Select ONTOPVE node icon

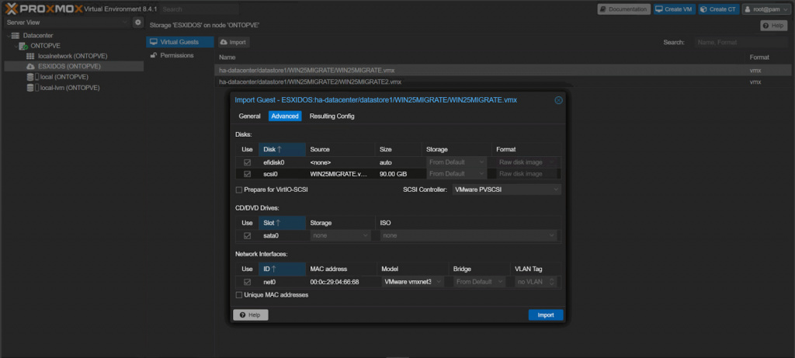[x=23, y=46]
